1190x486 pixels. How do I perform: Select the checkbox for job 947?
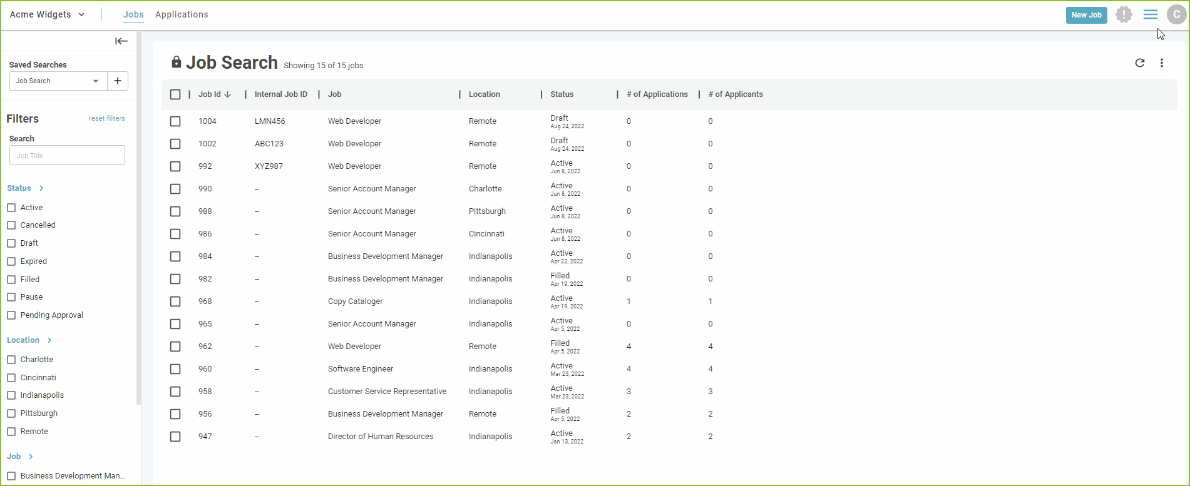175,437
